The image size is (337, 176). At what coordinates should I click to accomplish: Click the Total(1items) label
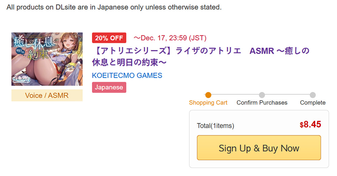click(x=215, y=126)
